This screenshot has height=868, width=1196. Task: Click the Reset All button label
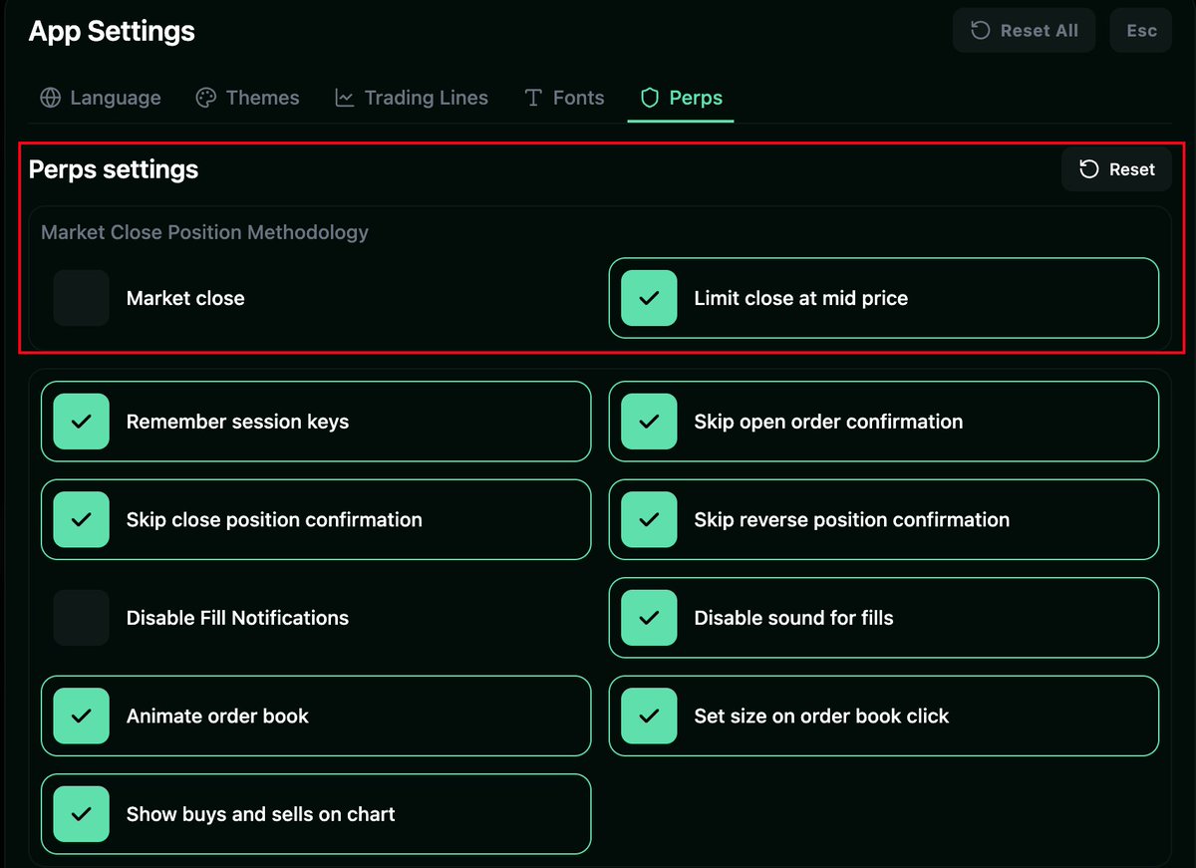pyautogui.click(x=1039, y=31)
